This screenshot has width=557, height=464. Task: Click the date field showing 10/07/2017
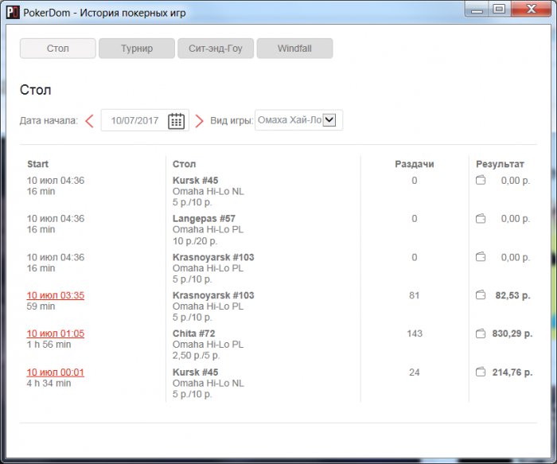(145, 120)
